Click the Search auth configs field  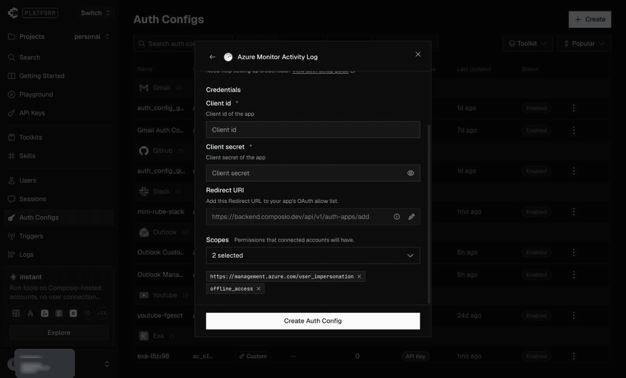tap(183, 44)
